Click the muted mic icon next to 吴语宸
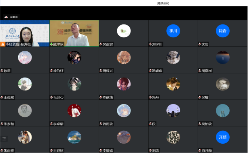Image resolution: width=248 pixels, height=153 pixels. pyautogui.click(x=101, y=44)
